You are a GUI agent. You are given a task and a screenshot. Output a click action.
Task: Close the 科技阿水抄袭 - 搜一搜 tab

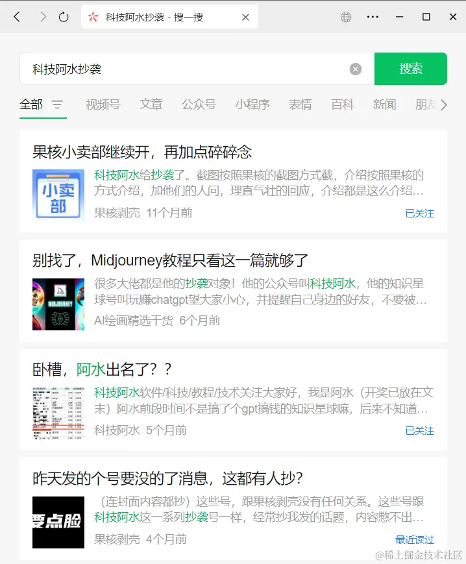245,17
